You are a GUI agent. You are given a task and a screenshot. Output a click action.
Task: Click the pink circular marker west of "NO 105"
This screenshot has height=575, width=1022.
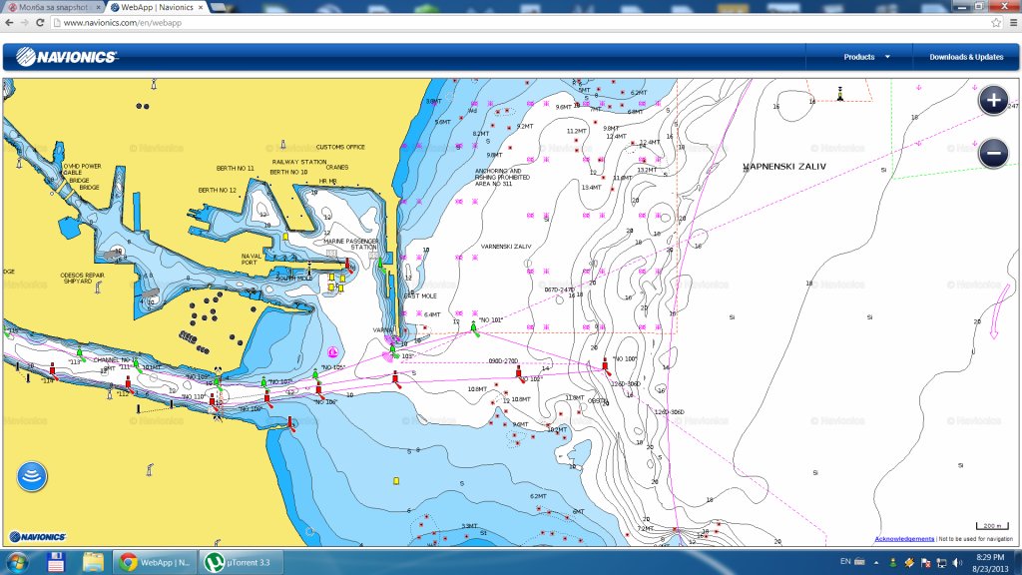332,352
